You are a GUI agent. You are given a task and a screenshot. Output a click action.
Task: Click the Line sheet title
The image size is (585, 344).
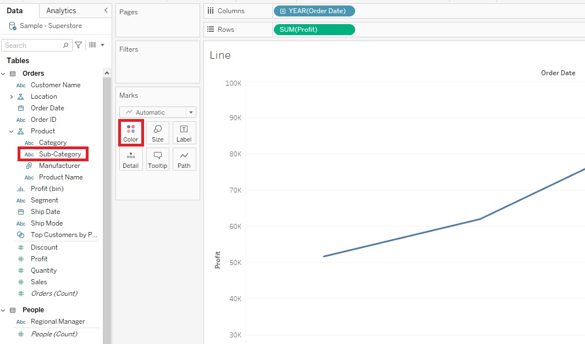click(x=220, y=55)
